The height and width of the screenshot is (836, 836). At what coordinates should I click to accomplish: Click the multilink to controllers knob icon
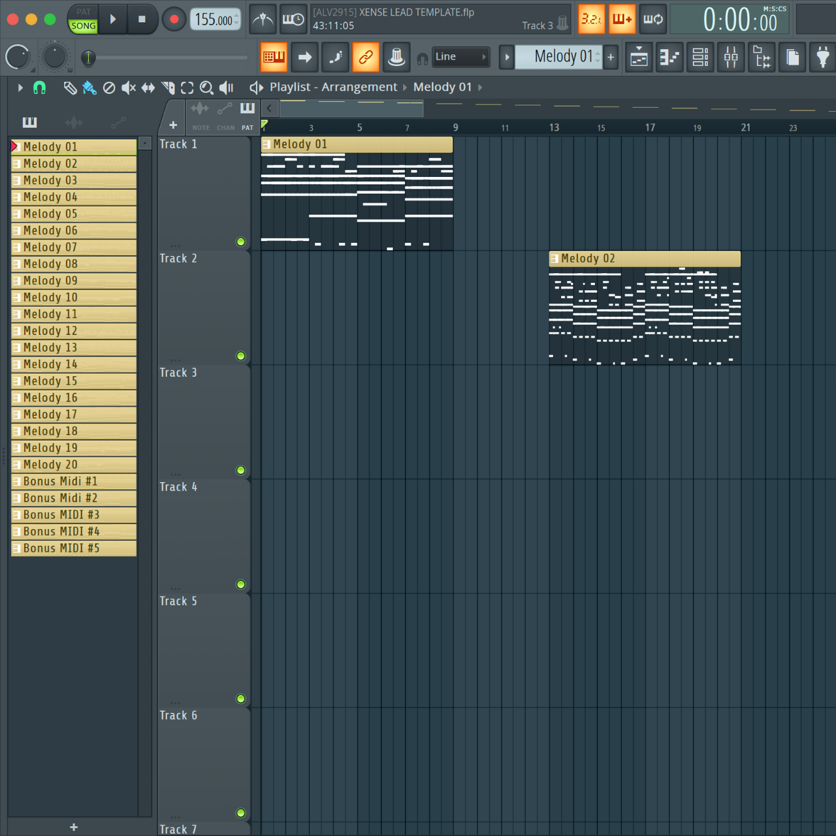pos(396,57)
